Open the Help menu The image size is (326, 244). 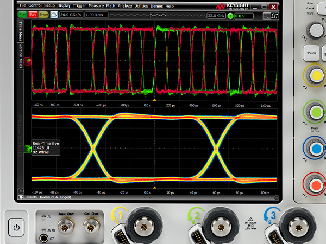170,6
